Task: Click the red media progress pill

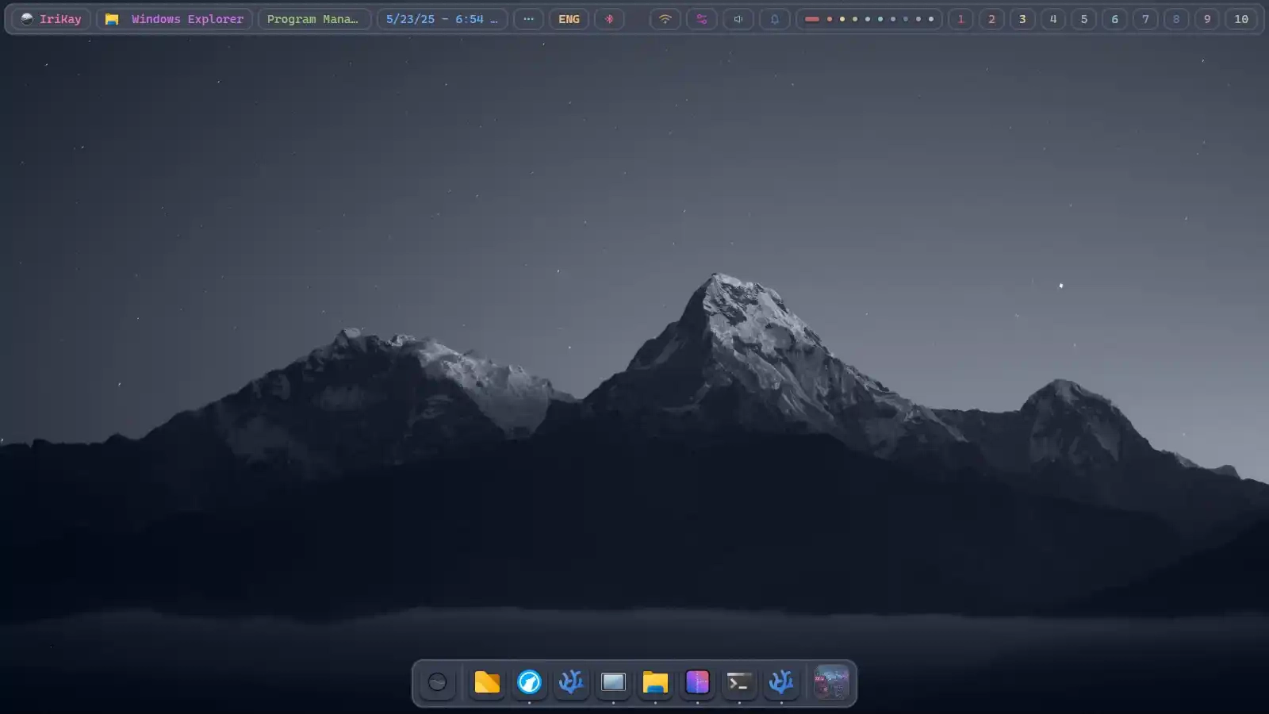Action: coord(814,18)
